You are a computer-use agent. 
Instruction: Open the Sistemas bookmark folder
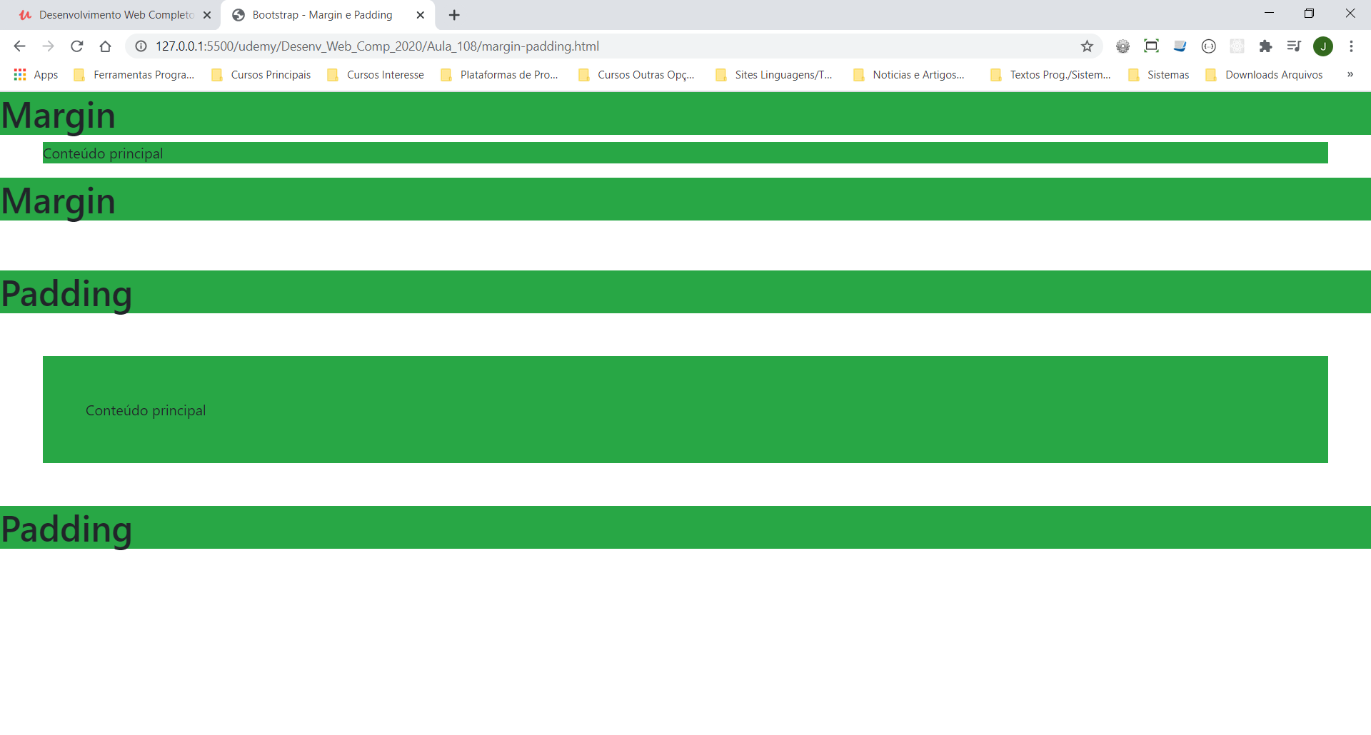(x=1159, y=75)
